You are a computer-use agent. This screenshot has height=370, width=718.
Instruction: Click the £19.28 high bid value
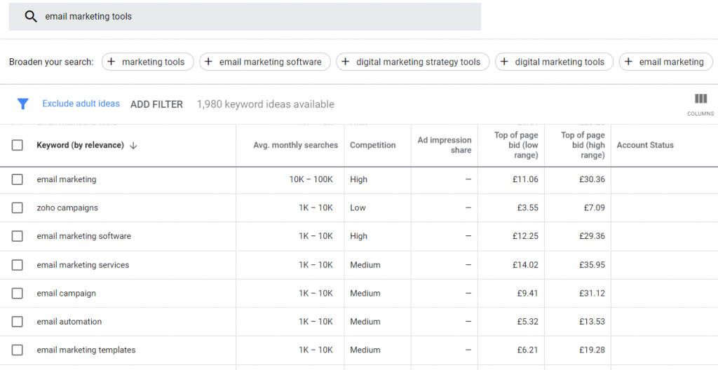tap(592, 350)
